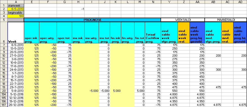Select the MAANDSALDI header cell
The height and width of the screenshot is (107, 247).
coord(226,20)
